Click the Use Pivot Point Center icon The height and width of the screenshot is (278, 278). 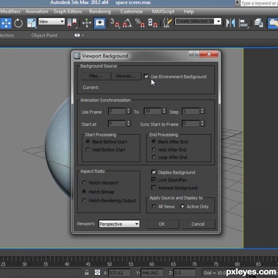73,23
